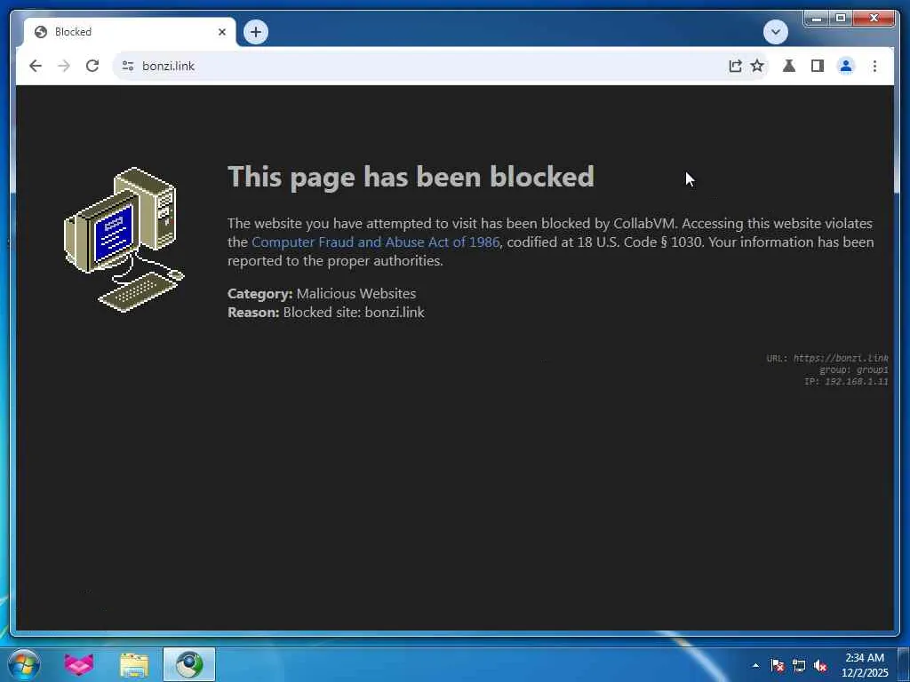Open the three-dot browser menu
Image resolution: width=910 pixels, height=682 pixels.
(x=874, y=66)
